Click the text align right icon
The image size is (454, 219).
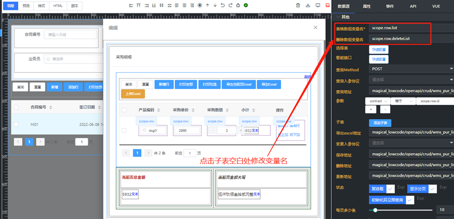pyautogui.click(x=192, y=5)
